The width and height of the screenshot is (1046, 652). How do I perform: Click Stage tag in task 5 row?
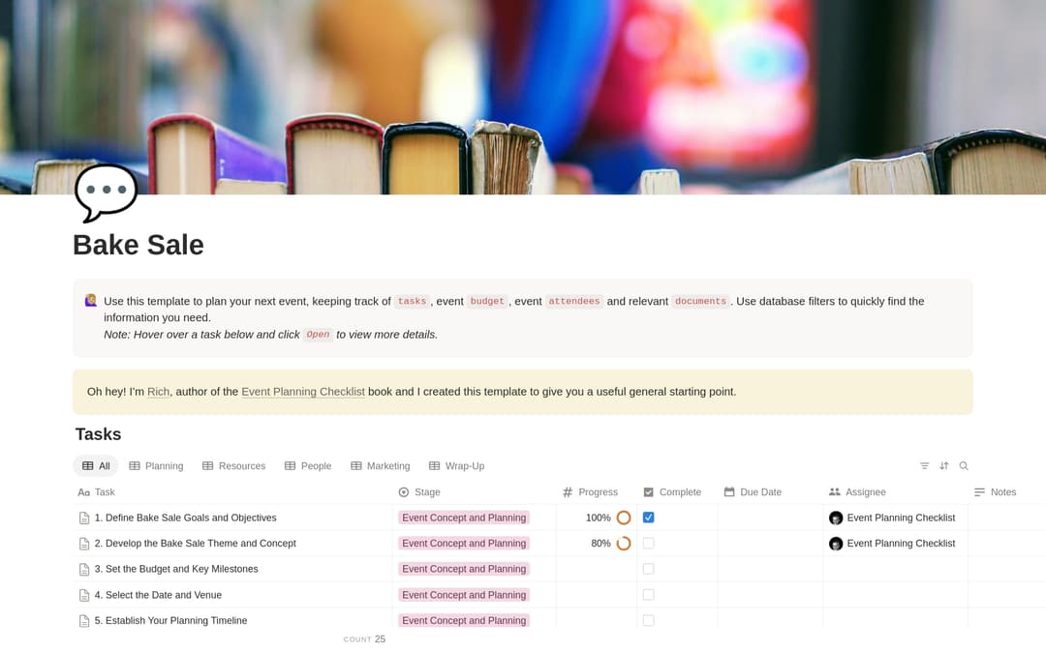point(464,620)
